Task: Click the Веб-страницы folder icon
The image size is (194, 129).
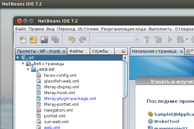Action: coord(29,64)
